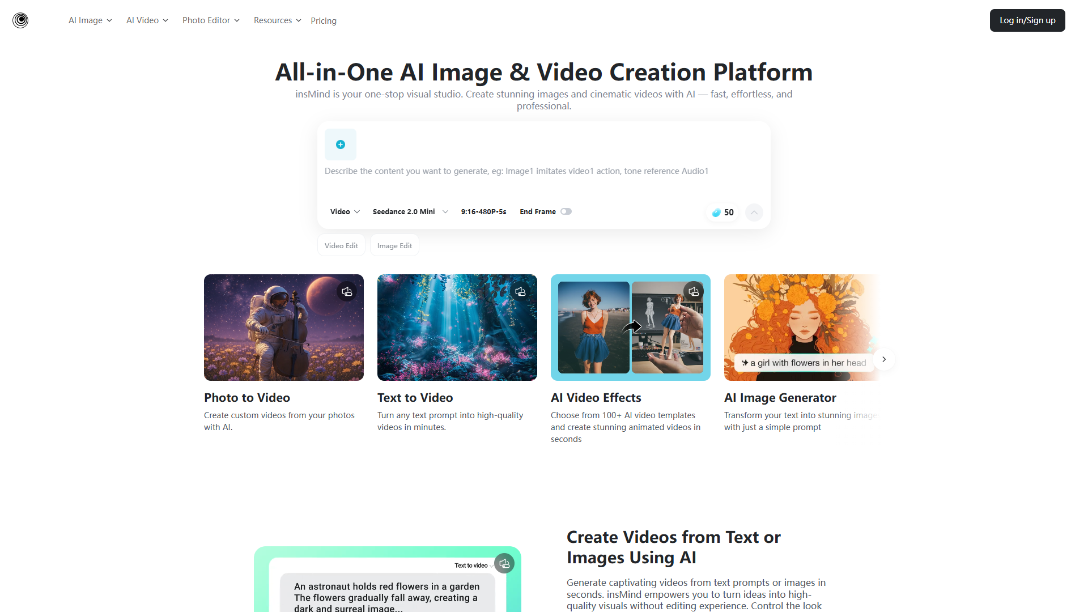Select the Video Edit tab
1088x612 pixels.
click(341, 245)
